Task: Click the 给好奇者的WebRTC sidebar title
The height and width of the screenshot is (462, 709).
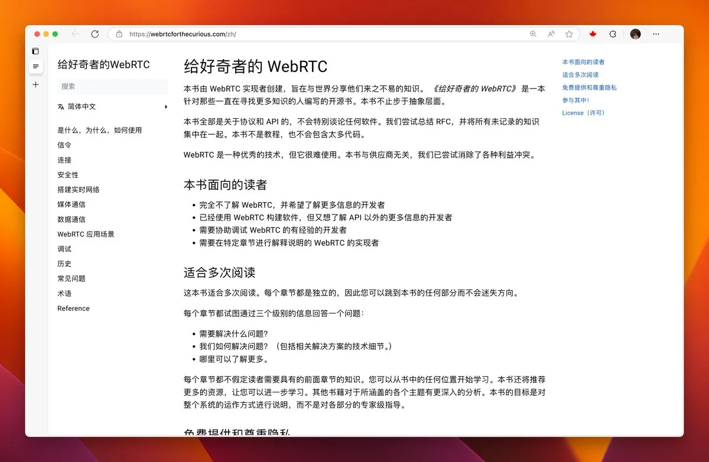Action: click(x=103, y=65)
